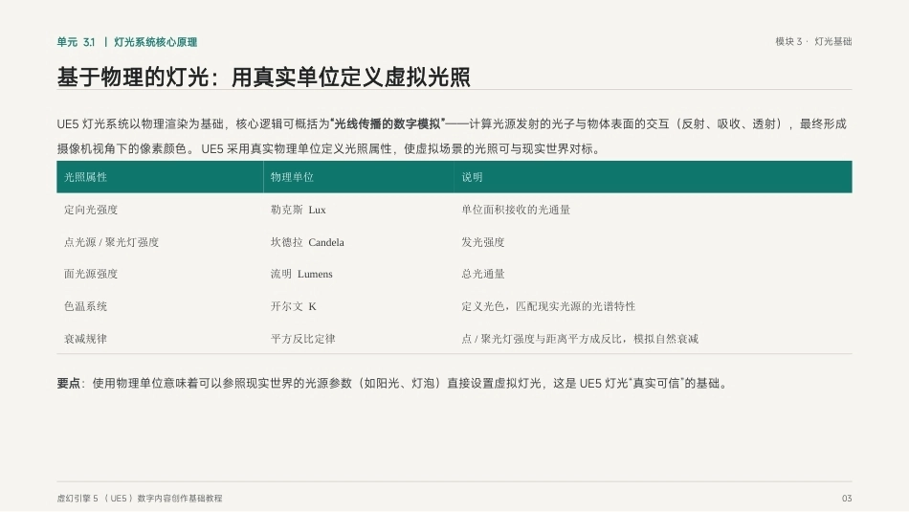This screenshot has width=909, height=512.
Task: Click the footer text '虚幻引擎 5（UE5）数字内容创作基础教程'
Action: pyautogui.click(x=140, y=498)
